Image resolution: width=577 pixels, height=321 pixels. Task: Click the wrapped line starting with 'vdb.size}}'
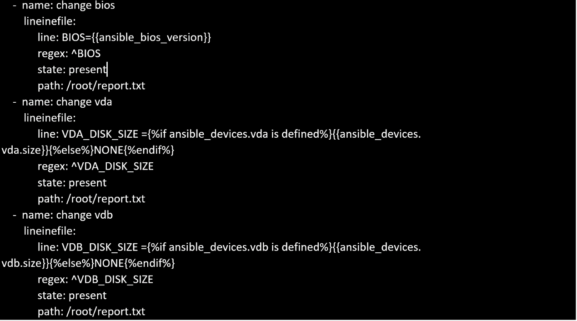(x=88, y=263)
